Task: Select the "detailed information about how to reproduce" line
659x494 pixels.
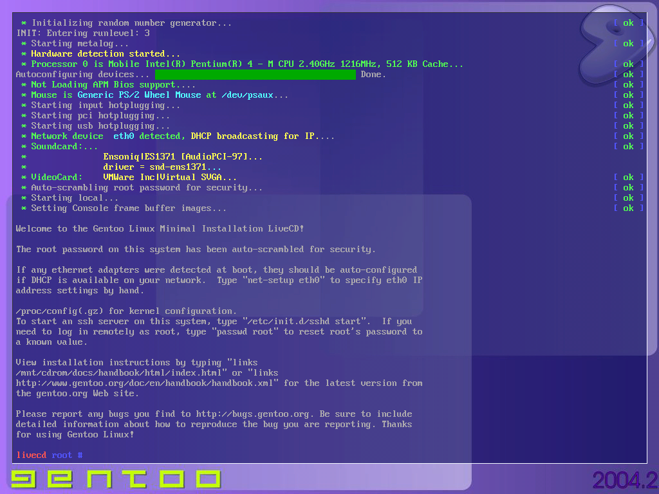Action: [x=214, y=425]
